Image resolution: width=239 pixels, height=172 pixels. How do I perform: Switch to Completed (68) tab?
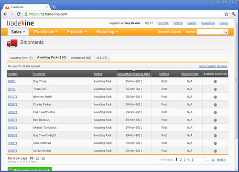81,58
